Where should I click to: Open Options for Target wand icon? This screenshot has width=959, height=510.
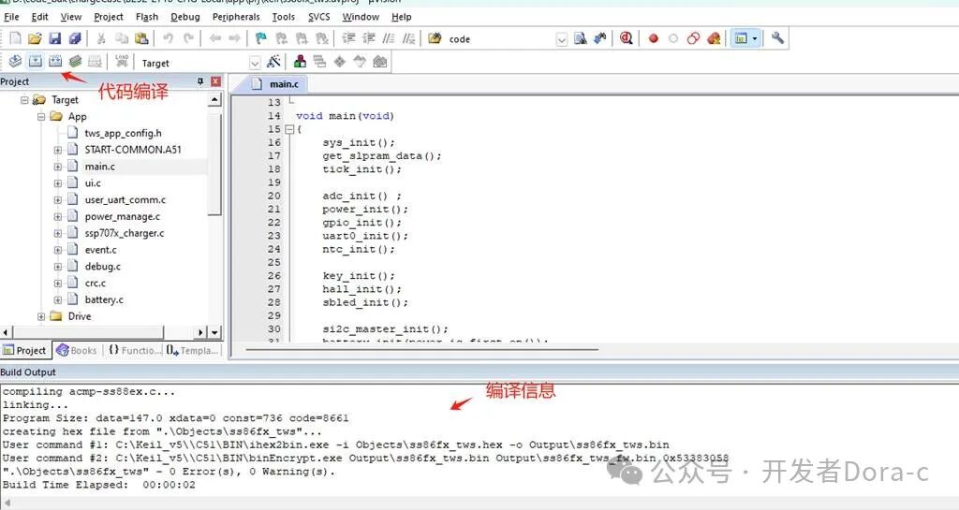(x=273, y=62)
